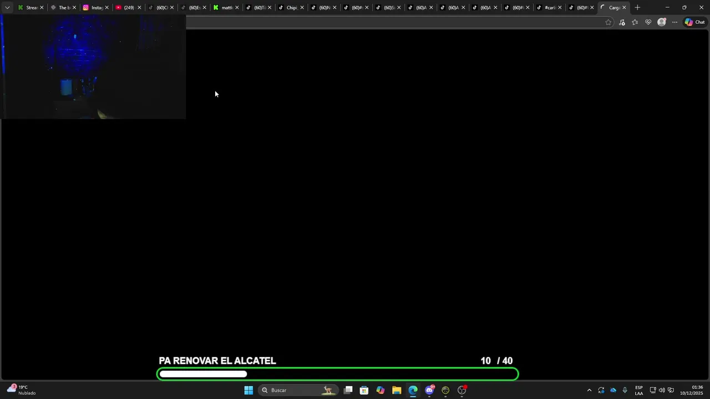
Task: Open the weather widget 19°C Nublado
Action: (22, 390)
